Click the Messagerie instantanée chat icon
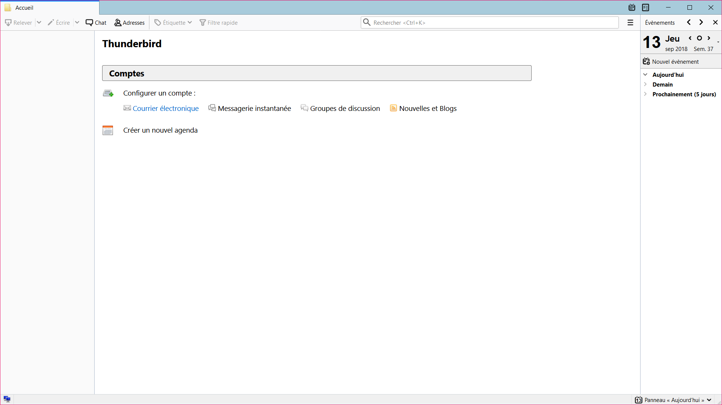The image size is (722, 405). point(212,108)
